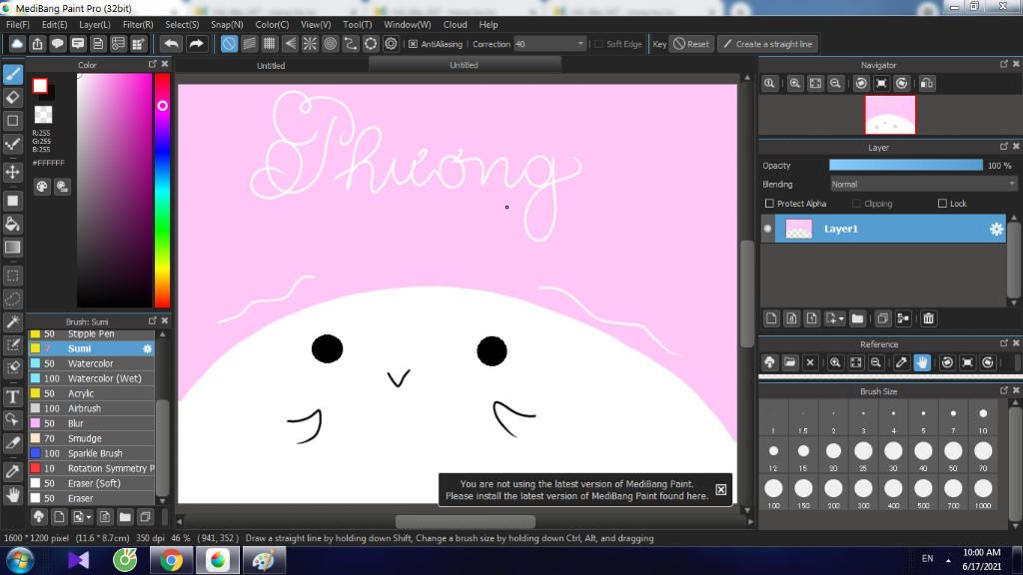Select the Hand tool

pyautogui.click(x=13, y=495)
